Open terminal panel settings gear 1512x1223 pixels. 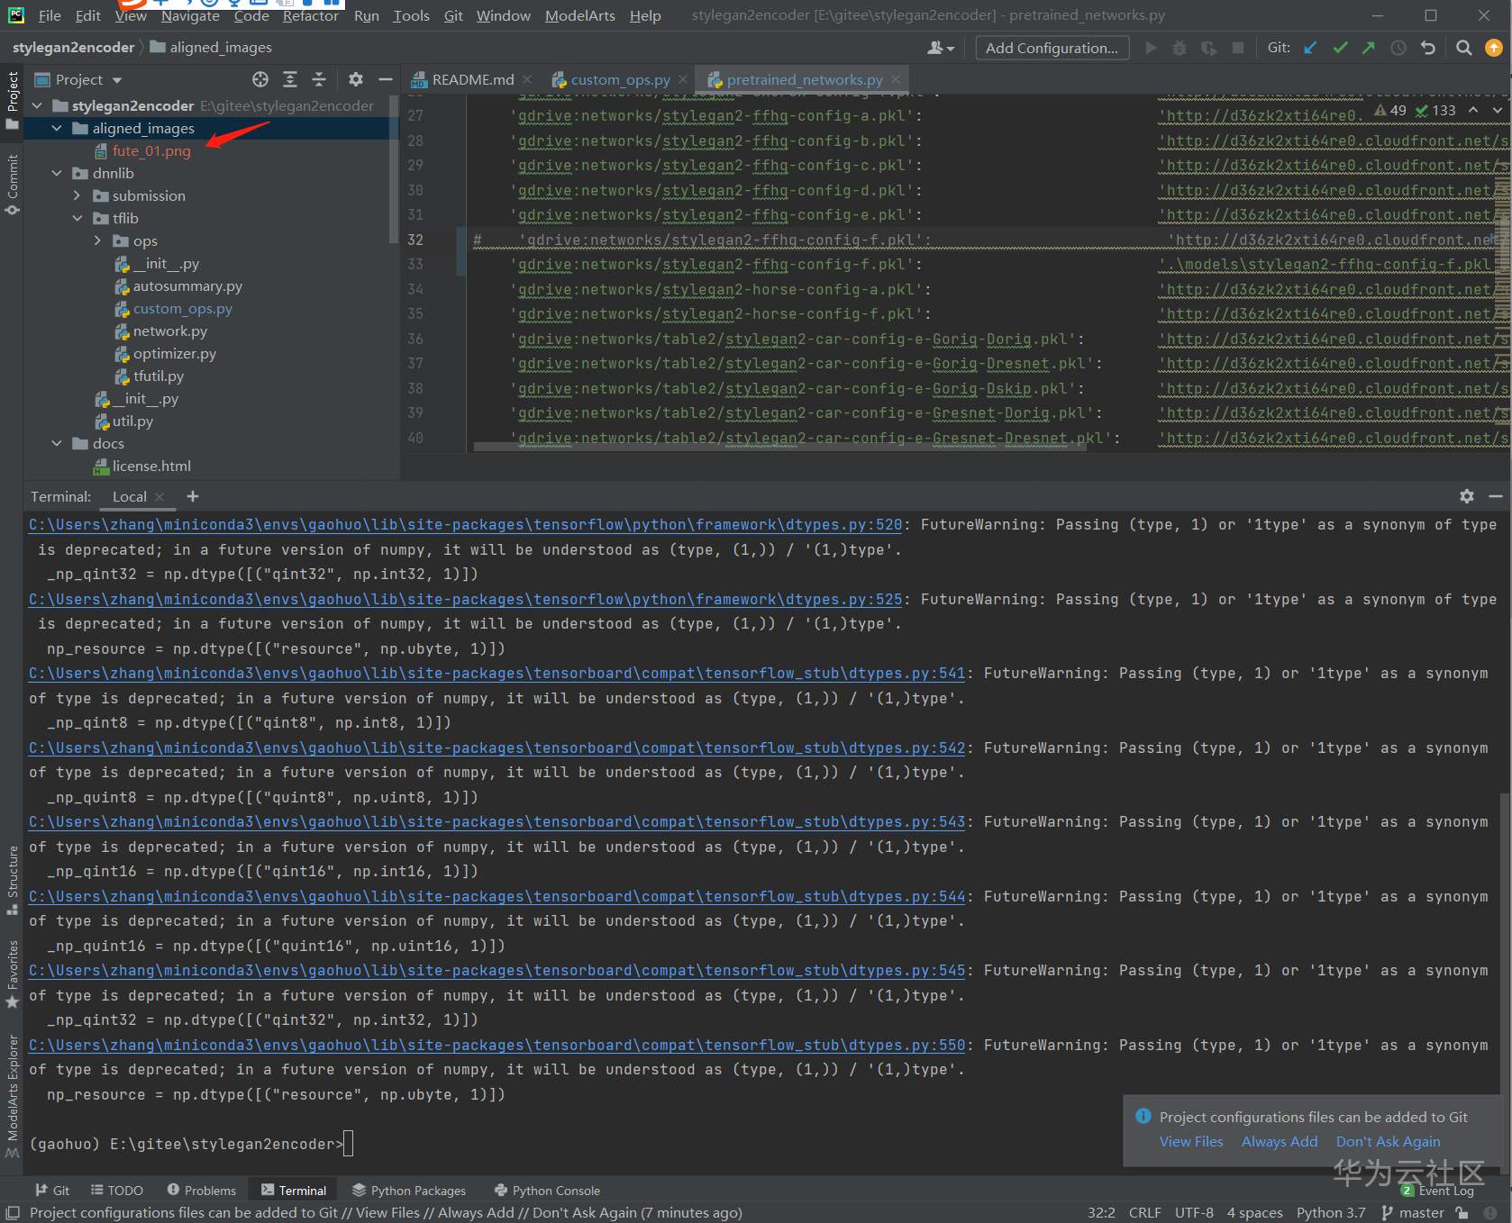(x=1467, y=496)
